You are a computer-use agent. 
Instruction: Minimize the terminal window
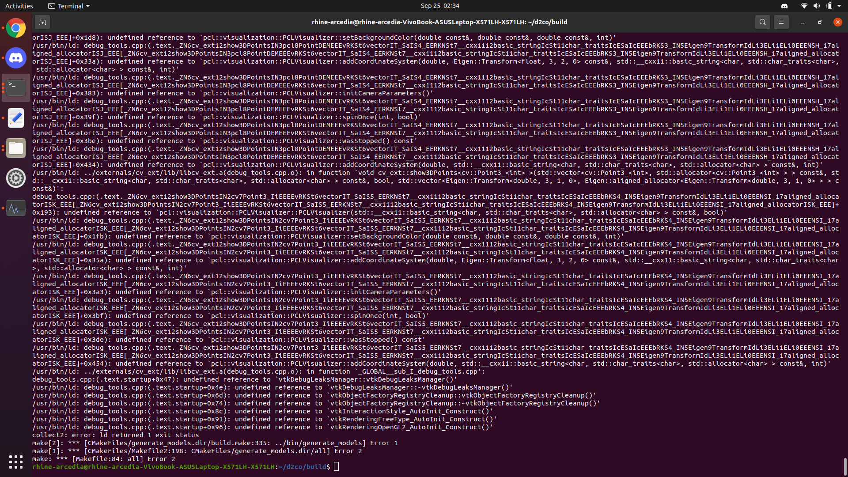tap(802, 22)
